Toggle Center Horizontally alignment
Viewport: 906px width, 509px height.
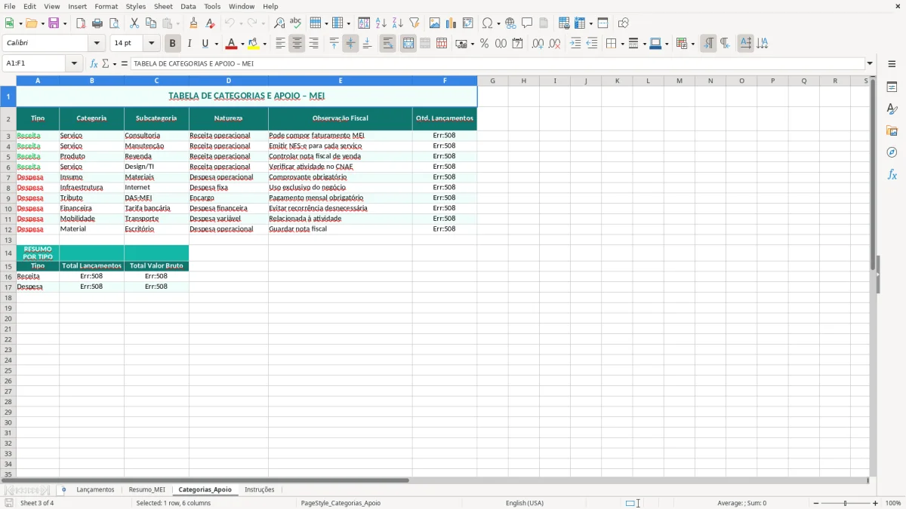297,44
